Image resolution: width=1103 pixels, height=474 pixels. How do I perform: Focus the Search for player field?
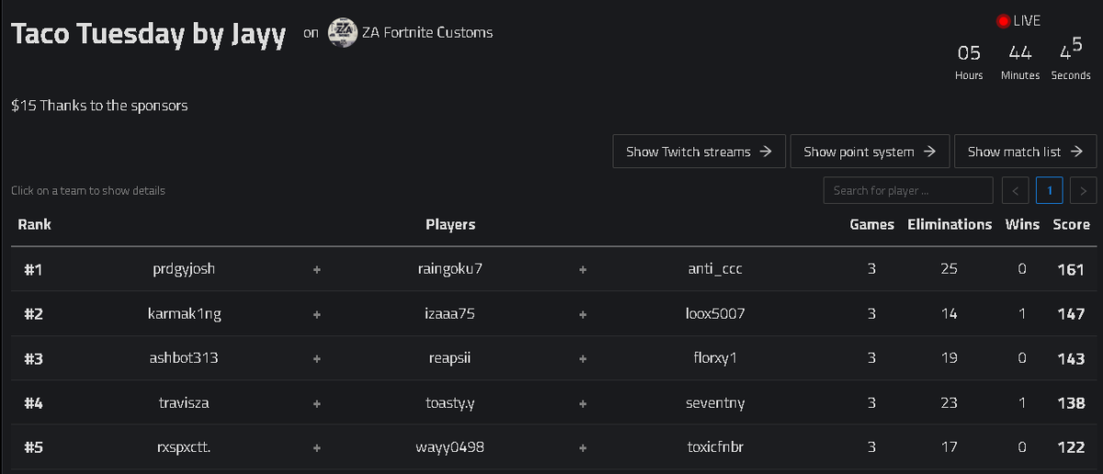pyautogui.click(x=908, y=191)
